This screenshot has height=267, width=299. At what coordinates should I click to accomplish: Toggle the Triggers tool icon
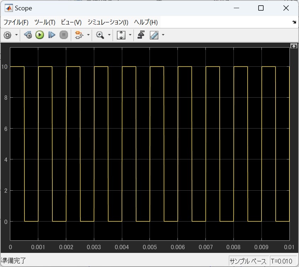coord(141,35)
